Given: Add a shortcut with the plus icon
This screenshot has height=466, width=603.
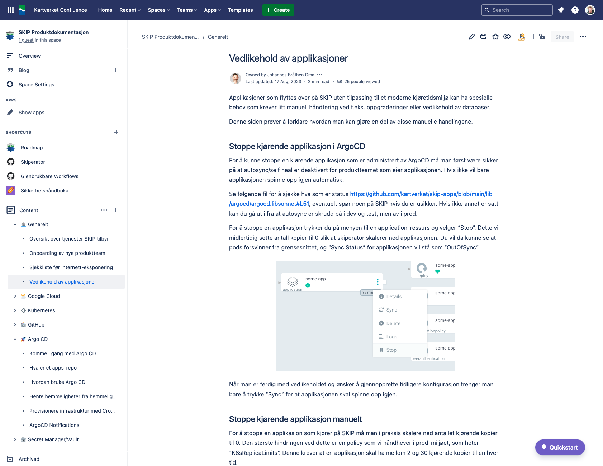Looking at the screenshot, I should pos(116,132).
